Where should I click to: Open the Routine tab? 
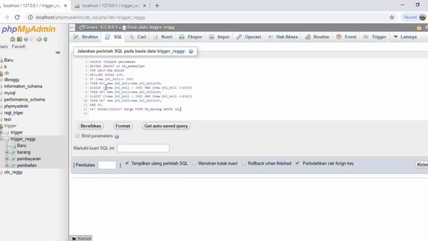click(x=318, y=37)
